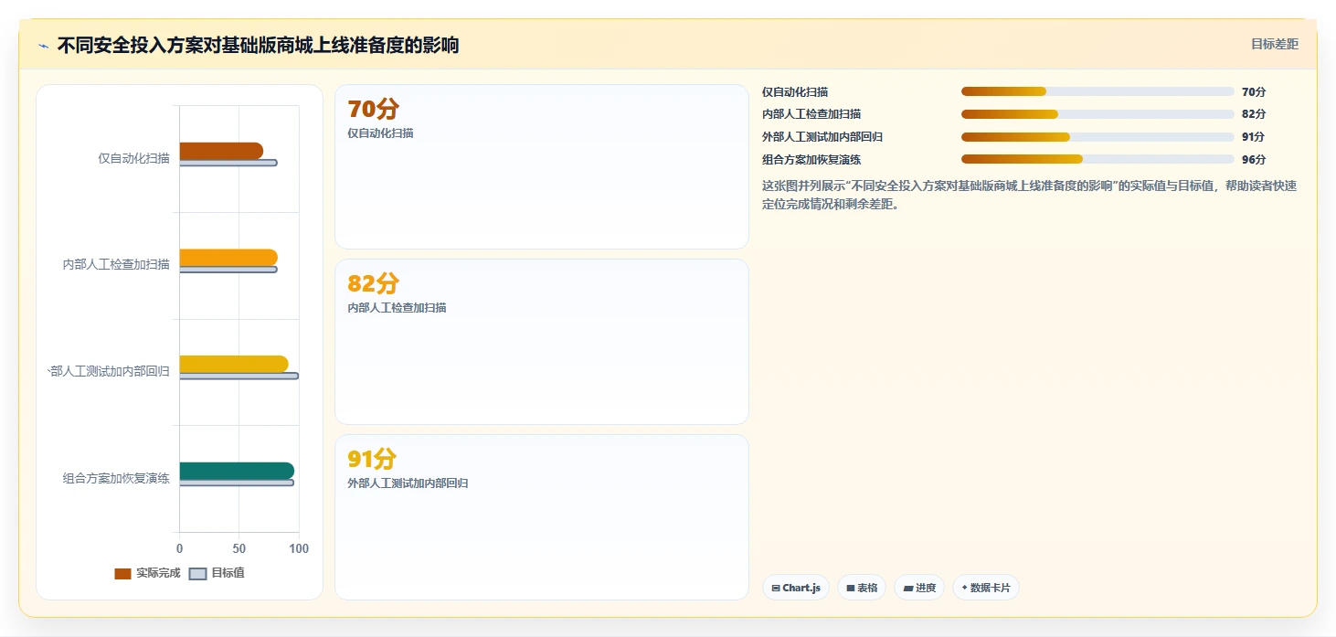Click the 91分 value beside the progress bar

[x=1254, y=137]
